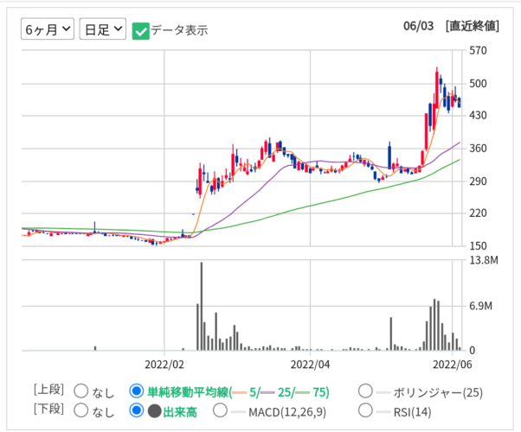Click the 出来高 label text
Image resolution: width=521 pixels, height=432 pixels.
(180, 412)
